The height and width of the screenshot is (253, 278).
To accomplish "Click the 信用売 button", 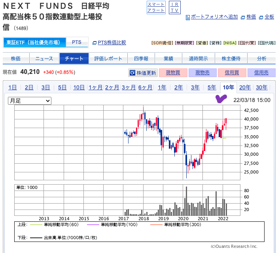I will (x=261, y=73).
